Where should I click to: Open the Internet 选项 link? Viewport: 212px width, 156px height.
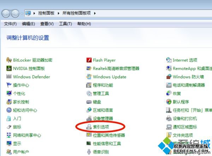(185, 60)
